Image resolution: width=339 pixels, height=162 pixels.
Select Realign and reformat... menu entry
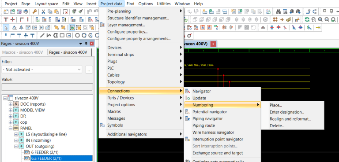pos(293,119)
